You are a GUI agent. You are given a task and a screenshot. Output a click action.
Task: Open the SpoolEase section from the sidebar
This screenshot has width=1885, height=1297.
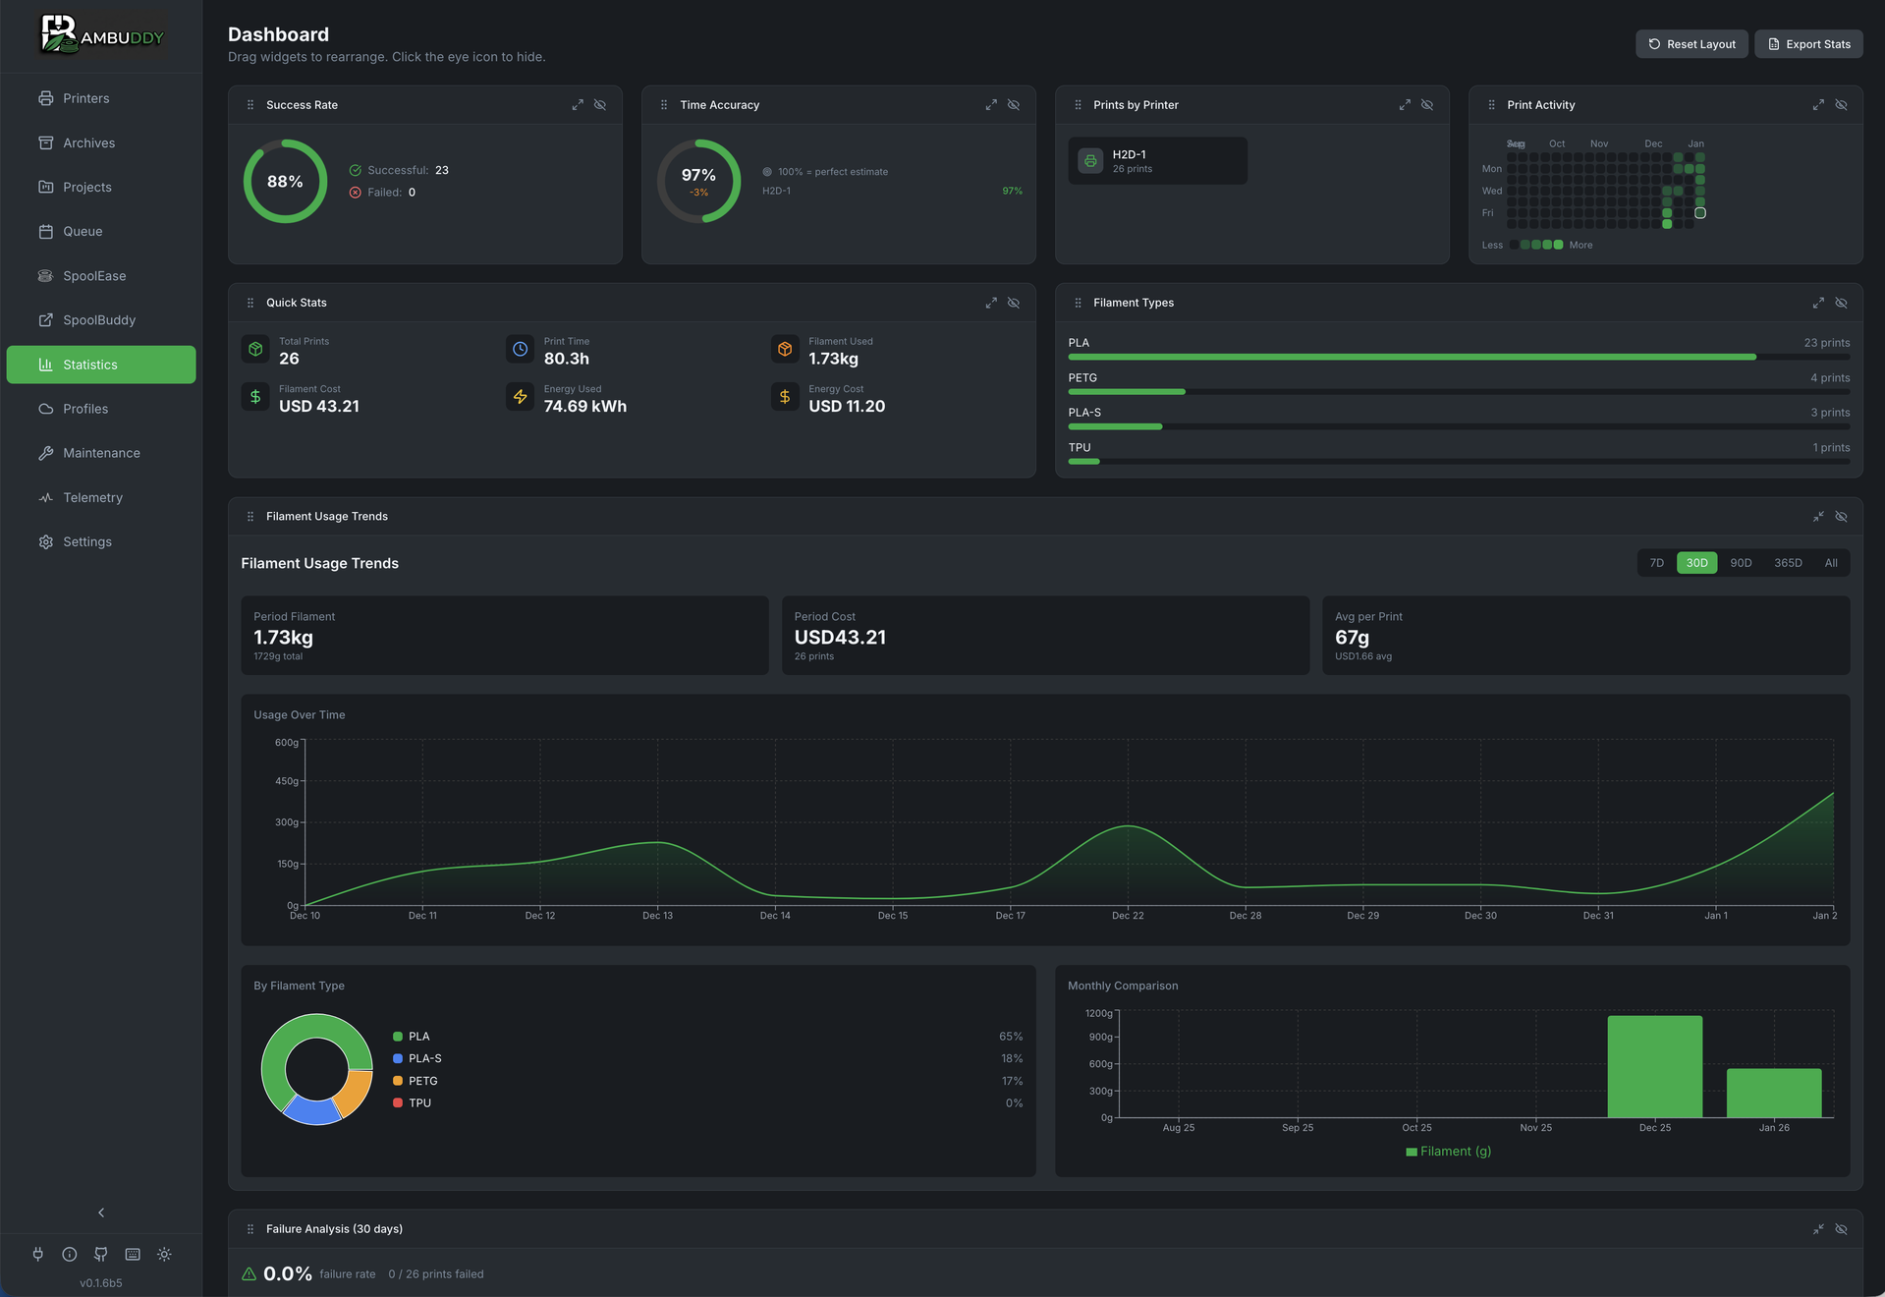(93, 275)
